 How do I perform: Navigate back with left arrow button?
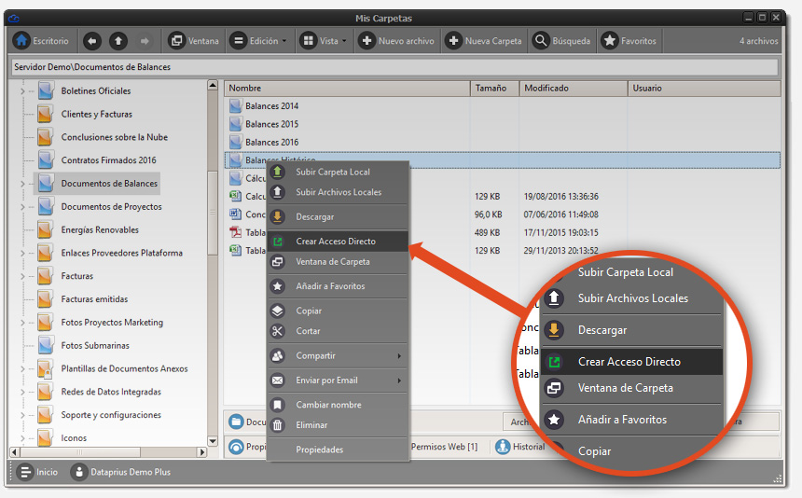click(x=92, y=41)
